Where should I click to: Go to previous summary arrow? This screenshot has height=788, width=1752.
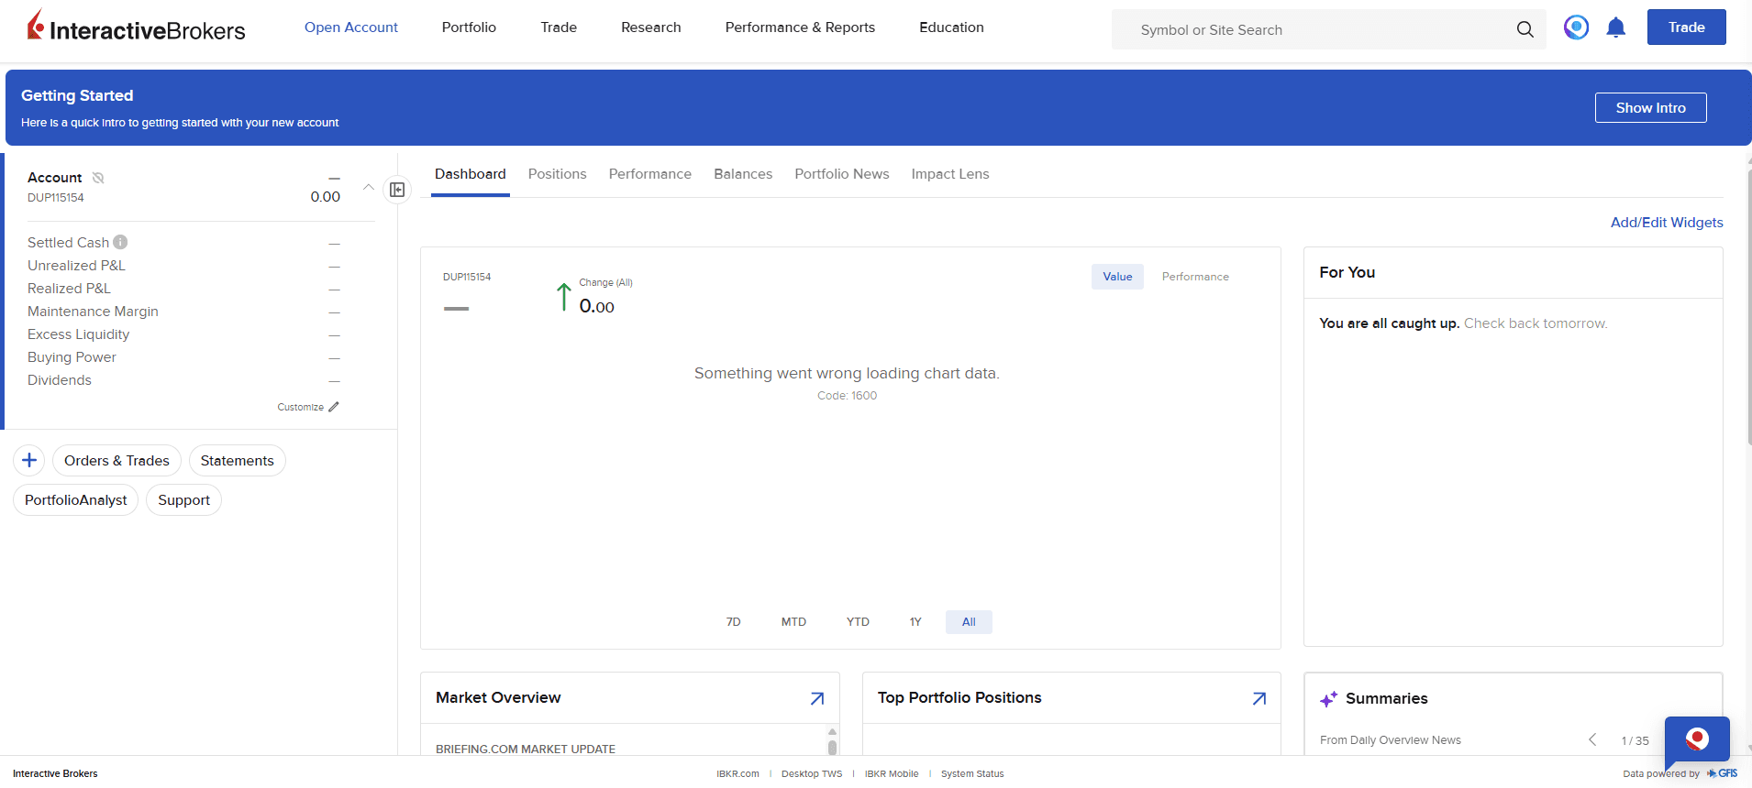pos(1592,739)
